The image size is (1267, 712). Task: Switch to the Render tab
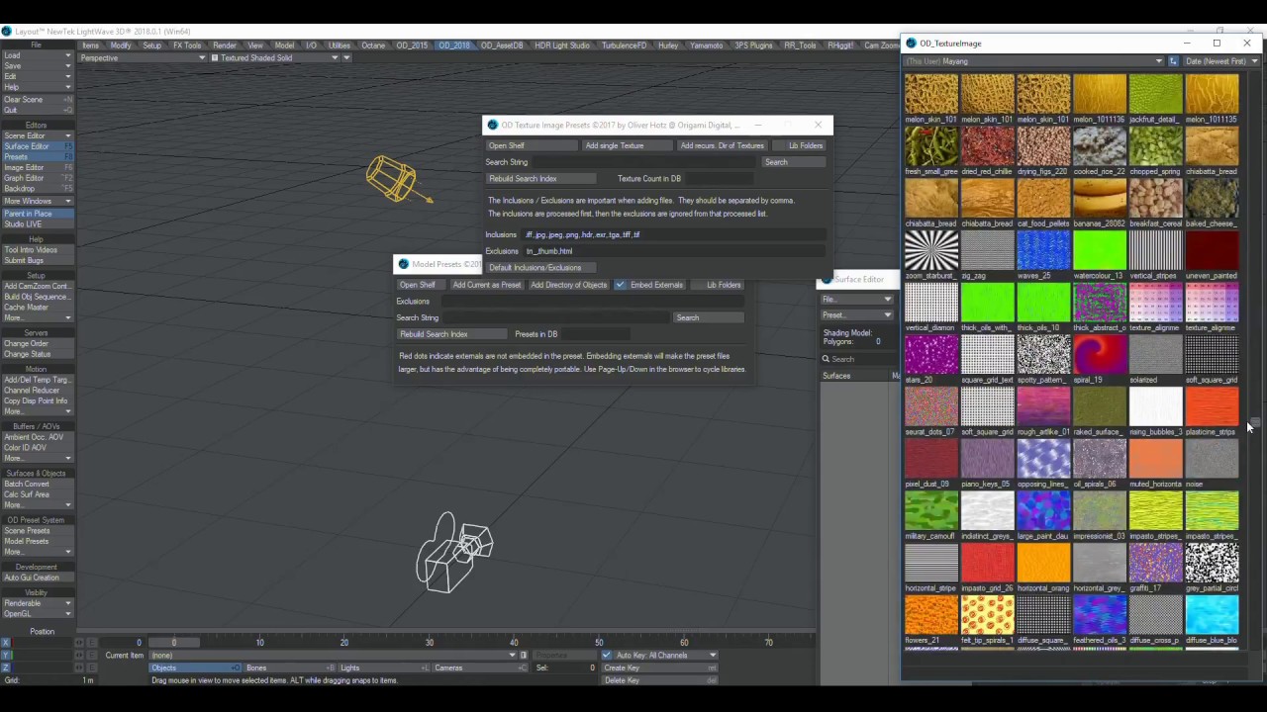[225, 45]
